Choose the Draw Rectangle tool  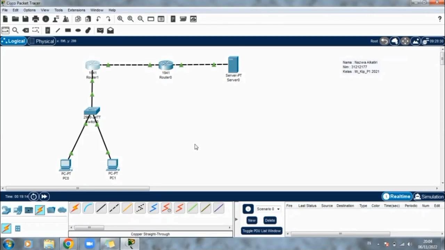[68, 31]
